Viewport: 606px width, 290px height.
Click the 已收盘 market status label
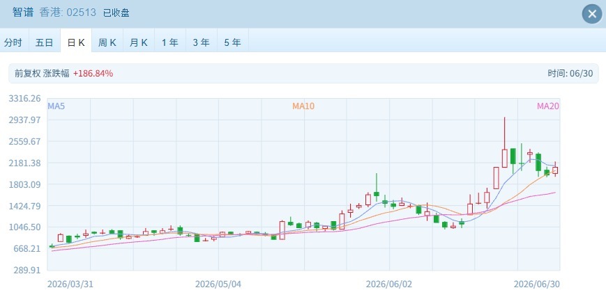pyautogui.click(x=116, y=13)
